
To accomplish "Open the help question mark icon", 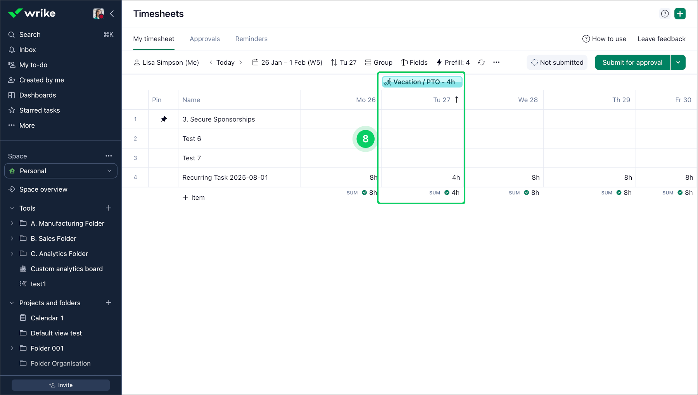I will [x=665, y=14].
